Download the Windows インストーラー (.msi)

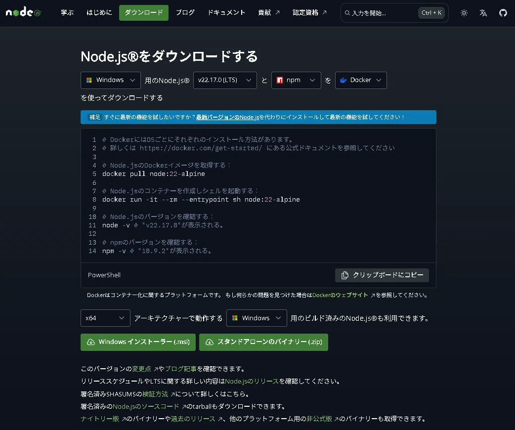138,343
